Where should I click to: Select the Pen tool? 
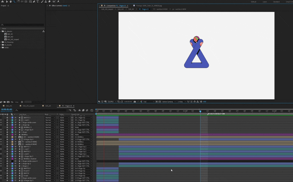click(34, 1)
